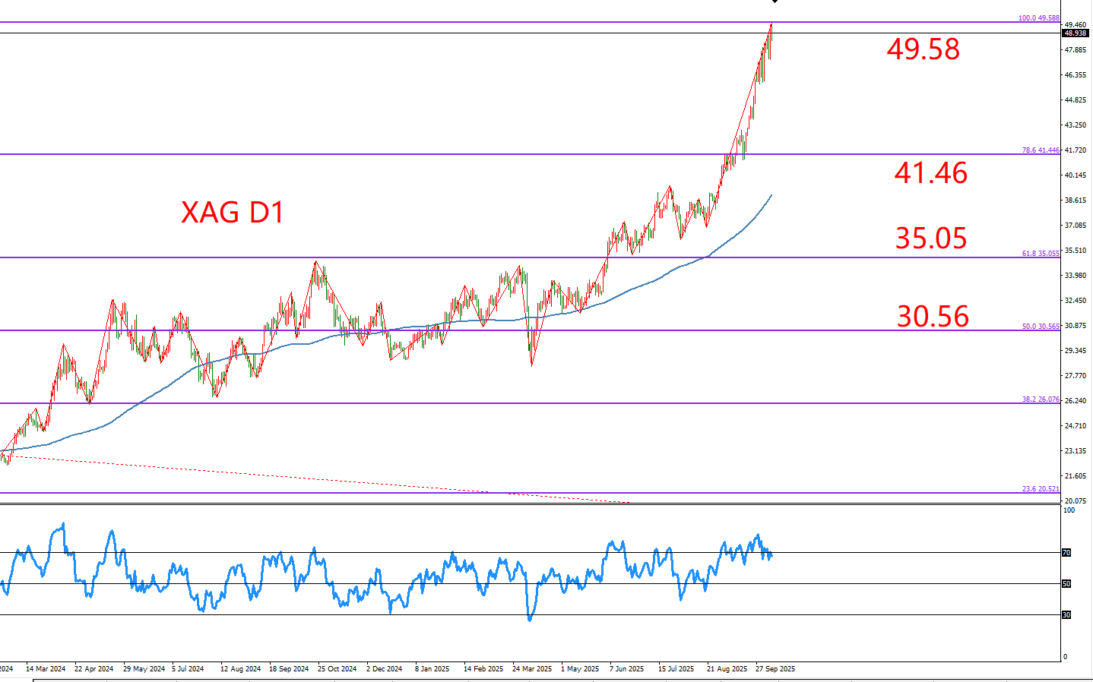Click the XAG D1 chart title label
Viewport: 1093px width, 682px height.
[233, 212]
